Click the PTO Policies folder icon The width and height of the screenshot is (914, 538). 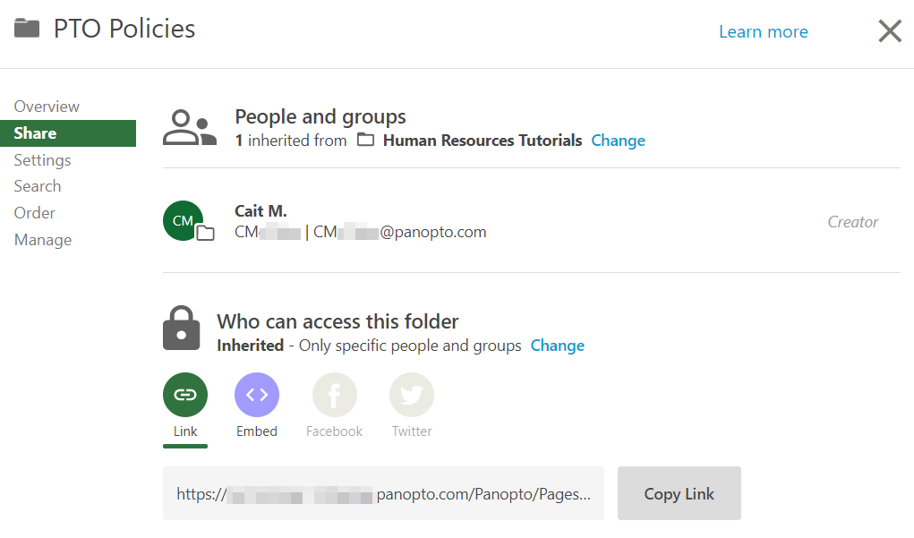click(x=28, y=28)
